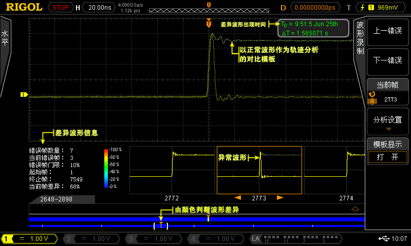
Task: Click the channel 1 ground level marker
Action: [23, 94]
